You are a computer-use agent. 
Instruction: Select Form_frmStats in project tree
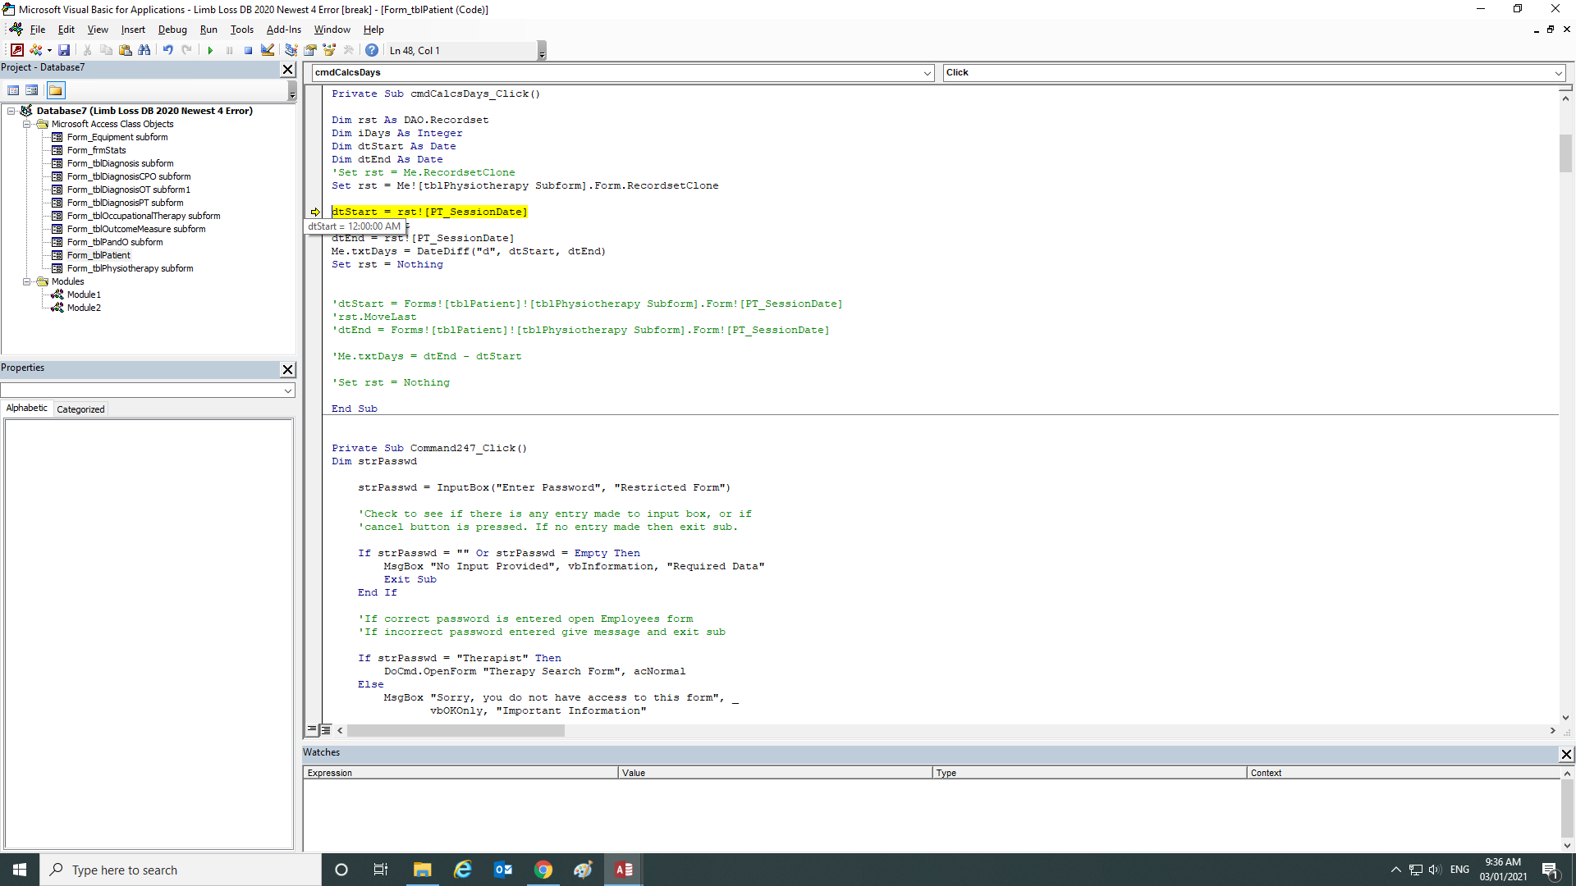(x=97, y=150)
